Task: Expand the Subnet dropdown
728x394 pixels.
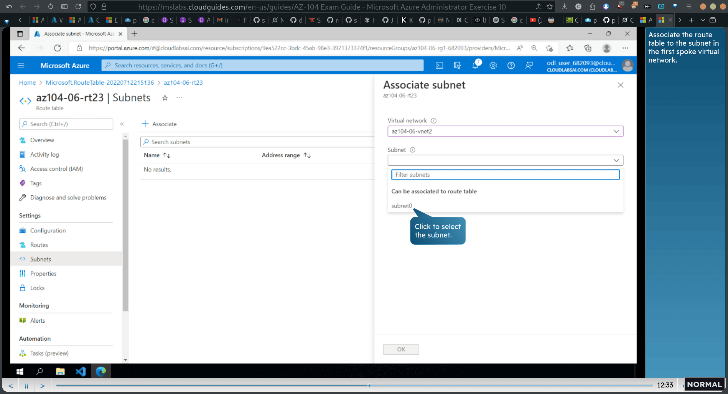Action: [505, 160]
